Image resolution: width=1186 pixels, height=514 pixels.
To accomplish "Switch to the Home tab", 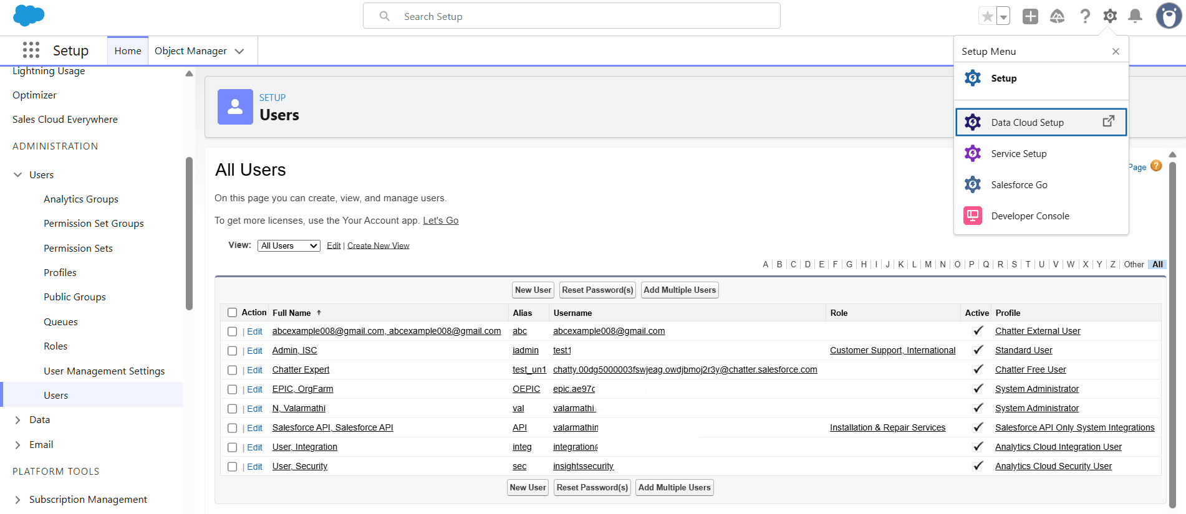I will [x=128, y=50].
